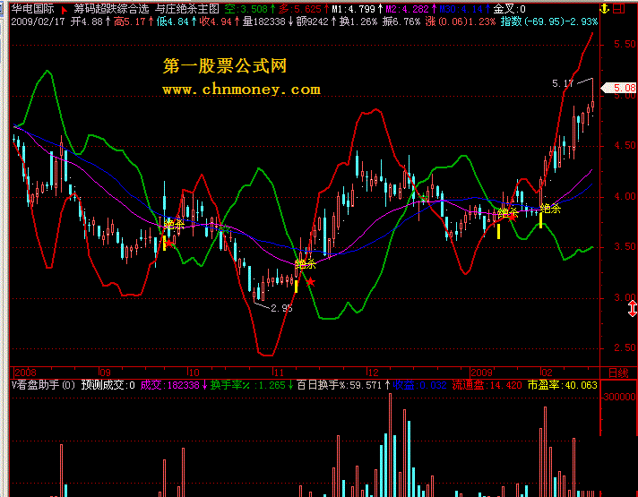Click the 流通盘:14.420 value
The width and height of the screenshot is (638, 497).
pos(487,385)
